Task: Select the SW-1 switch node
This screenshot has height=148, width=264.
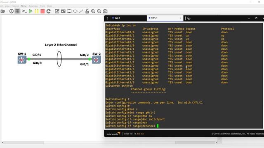Action: (x=22, y=60)
